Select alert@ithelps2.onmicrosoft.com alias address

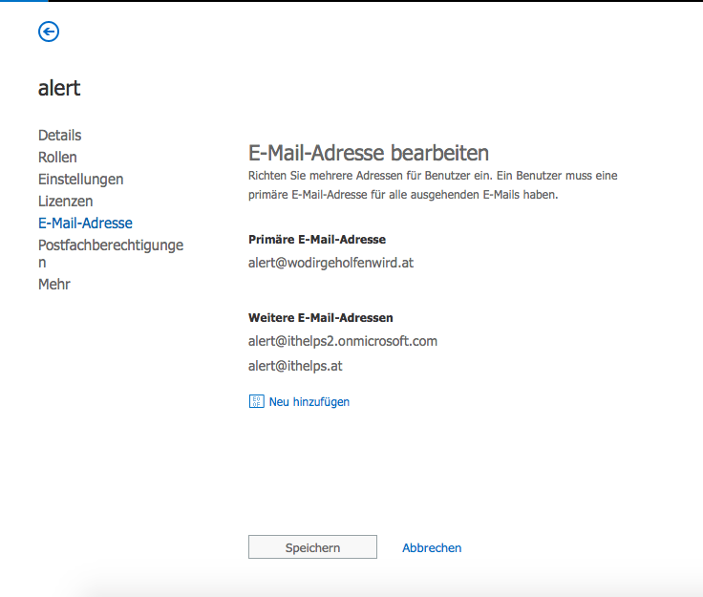coord(343,341)
